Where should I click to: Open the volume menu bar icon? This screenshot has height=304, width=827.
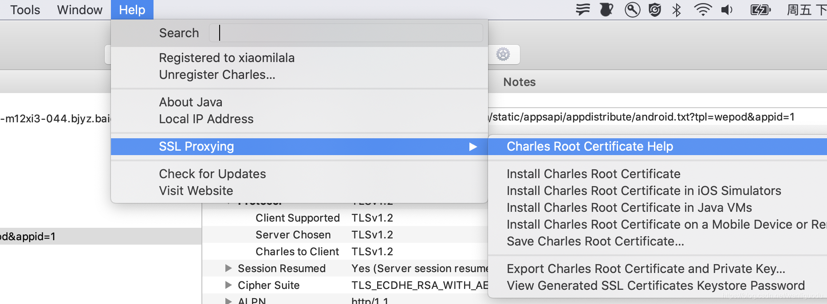727,9
